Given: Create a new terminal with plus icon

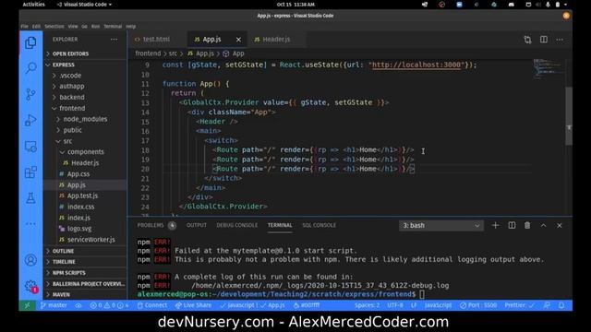Looking at the screenshot, I should 495,225.
